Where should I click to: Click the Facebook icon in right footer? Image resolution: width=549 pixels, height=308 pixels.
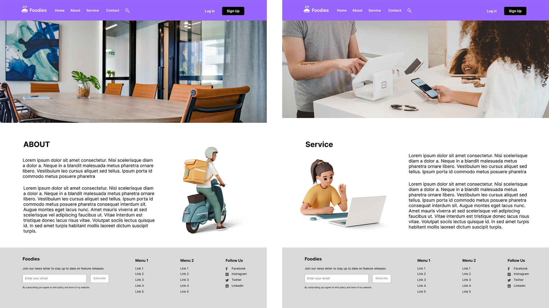tap(508, 268)
